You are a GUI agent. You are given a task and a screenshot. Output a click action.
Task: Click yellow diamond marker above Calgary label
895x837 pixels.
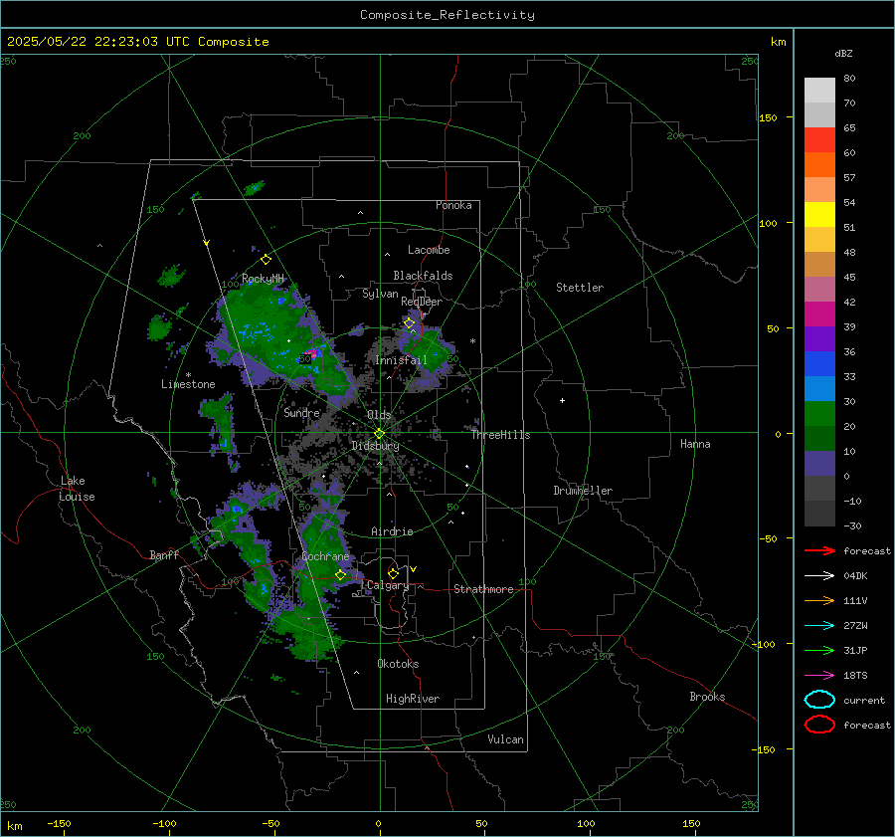point(393,573)
